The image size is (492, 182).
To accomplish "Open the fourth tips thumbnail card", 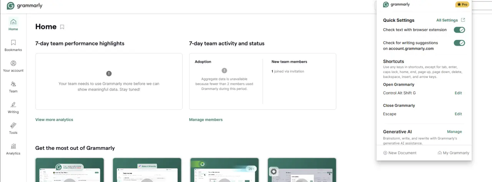I will coord(302,170).
